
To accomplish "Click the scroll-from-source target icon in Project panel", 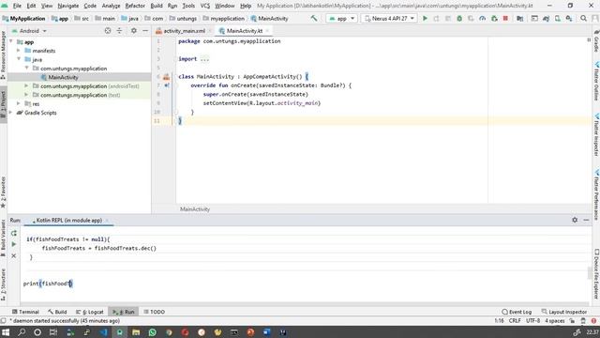I will pos(108,31).
